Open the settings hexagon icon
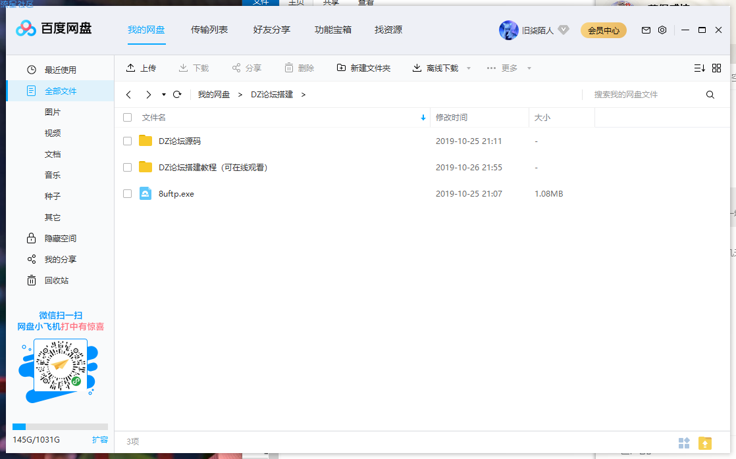This screenshot has width=736, height=459. (662, 30)
